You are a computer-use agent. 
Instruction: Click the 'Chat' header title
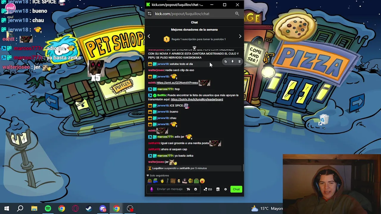point(194,22)
